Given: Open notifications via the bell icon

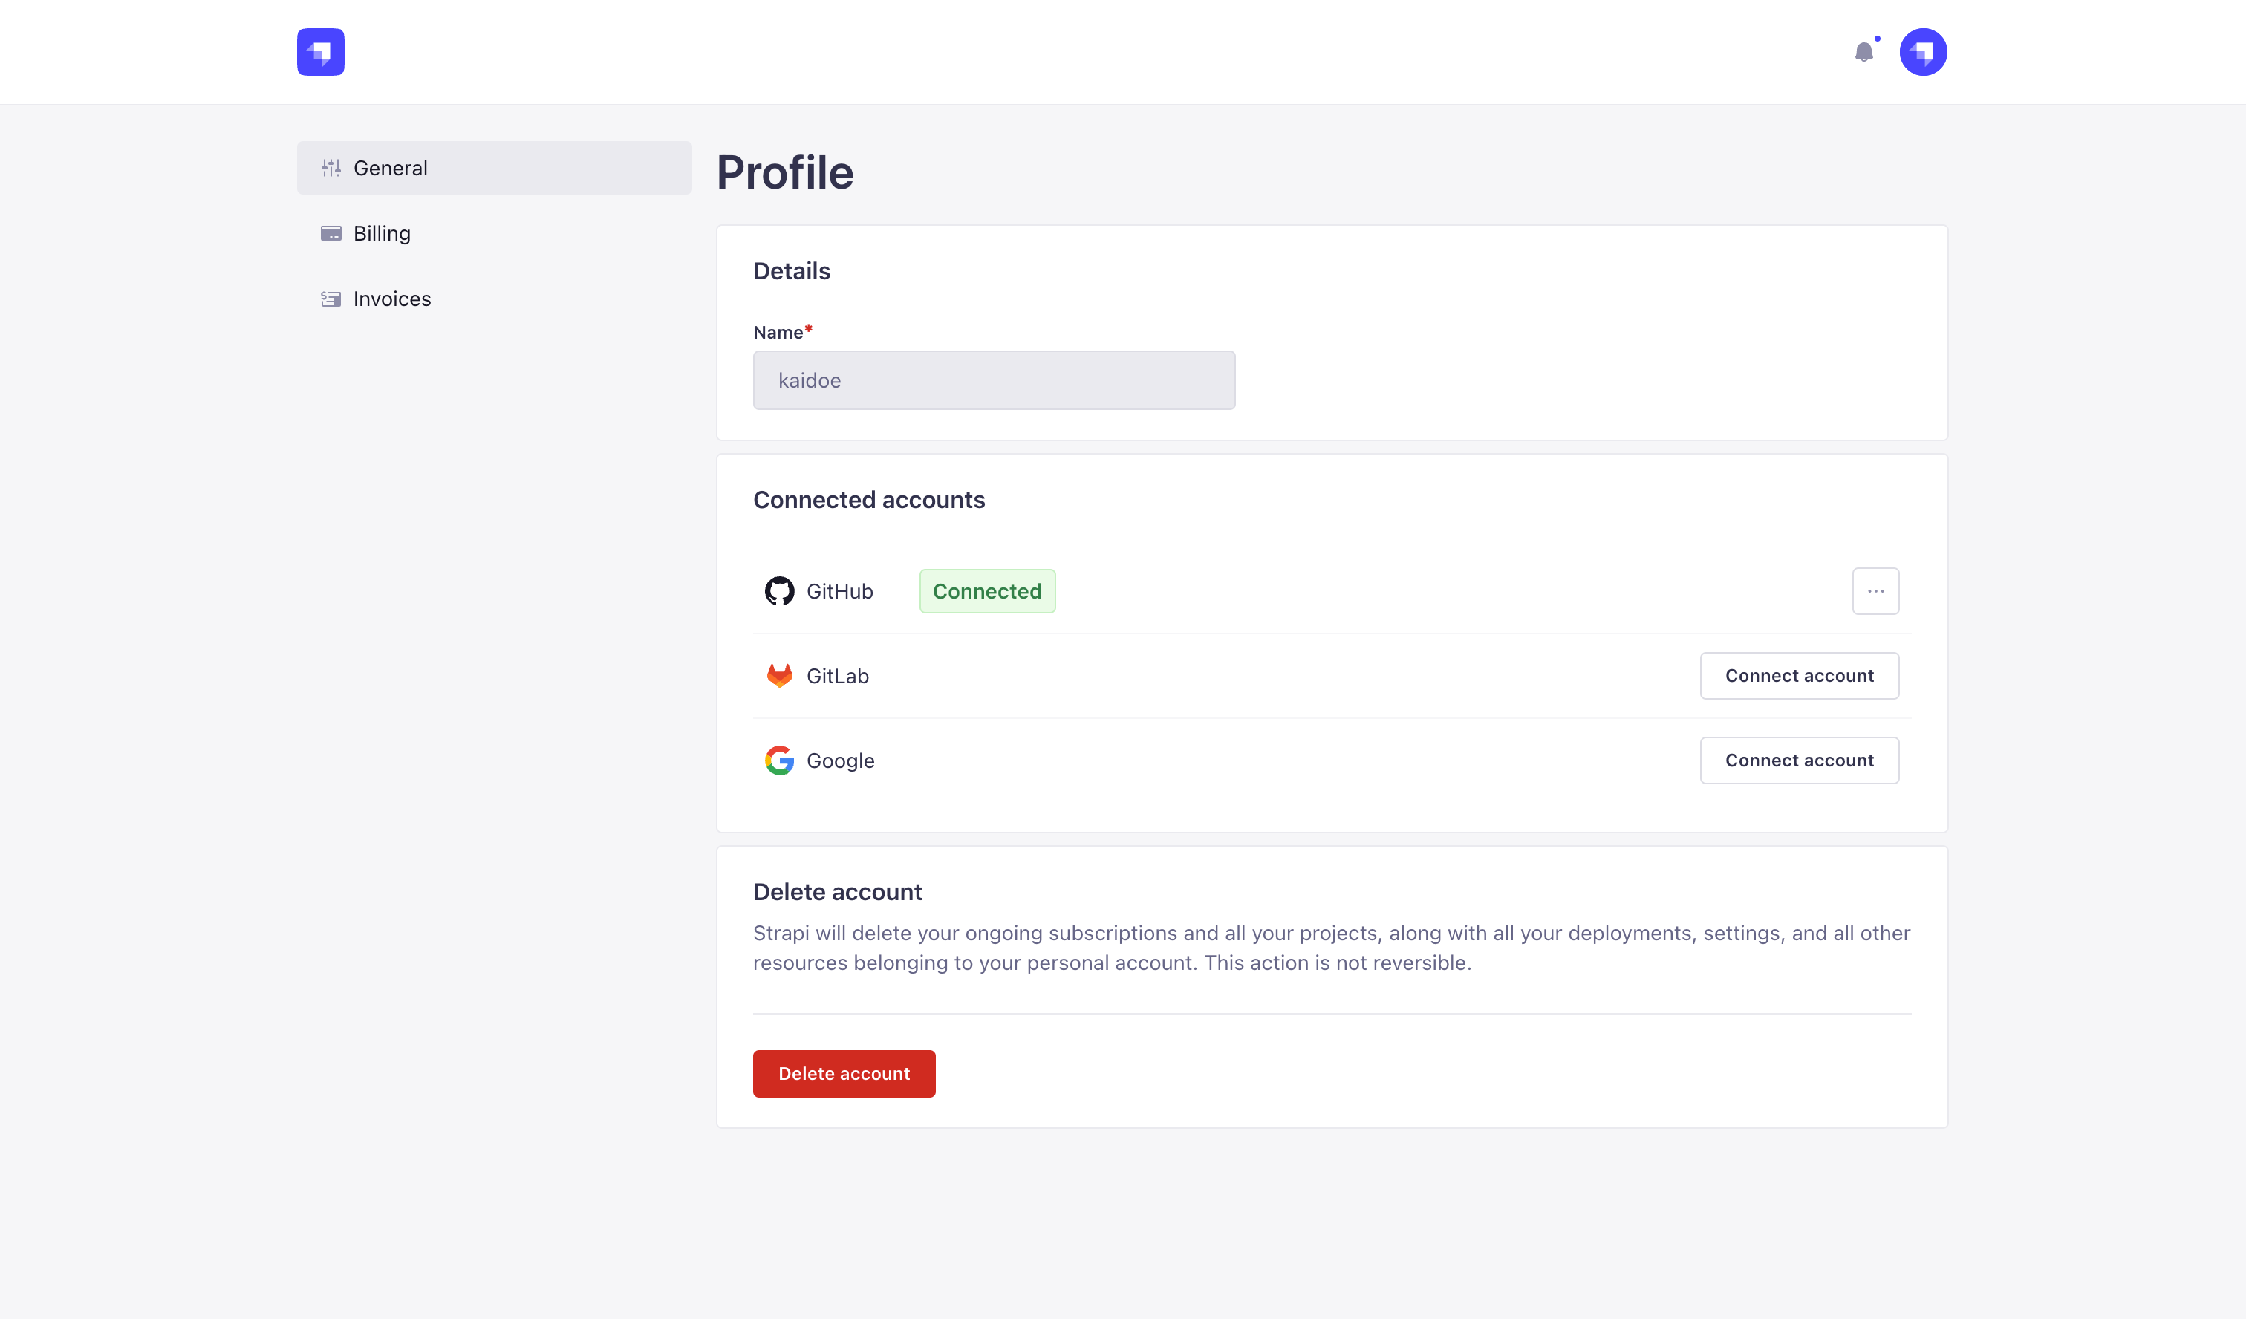Looking at the screenshot, I should (1863, 52).
